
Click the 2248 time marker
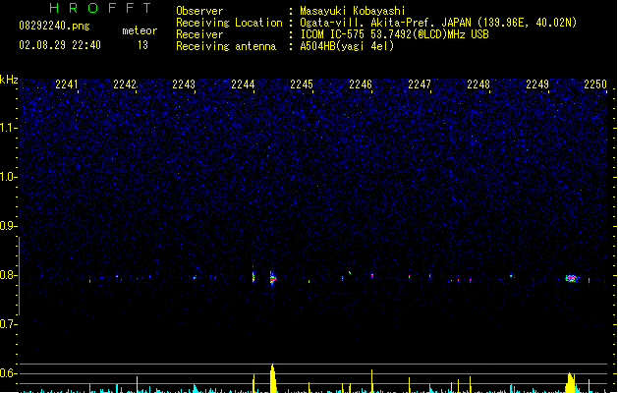[x=478, y=84]
